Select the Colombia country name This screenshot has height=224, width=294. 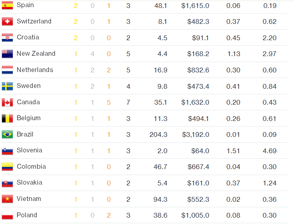31,167
